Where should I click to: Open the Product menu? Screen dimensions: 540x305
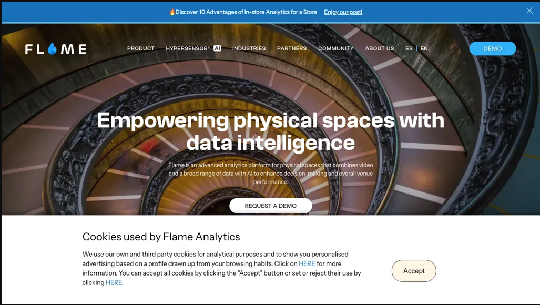(x=141, y=48)
